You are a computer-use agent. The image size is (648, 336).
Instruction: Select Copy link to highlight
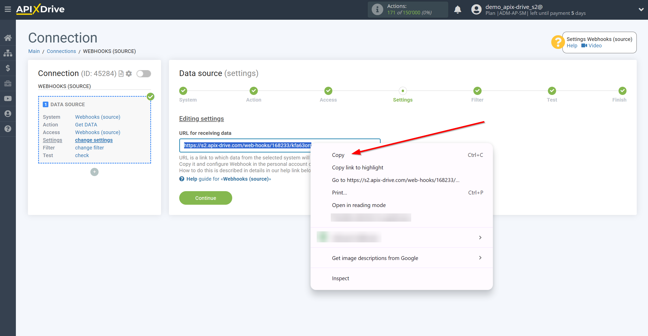(401, 168)
